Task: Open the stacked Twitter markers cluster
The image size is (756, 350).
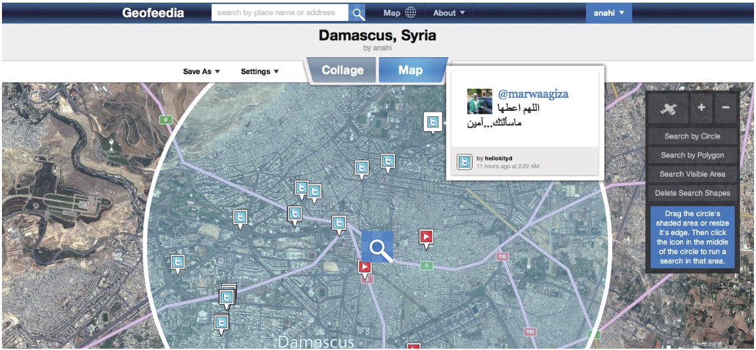Action: 228,295
